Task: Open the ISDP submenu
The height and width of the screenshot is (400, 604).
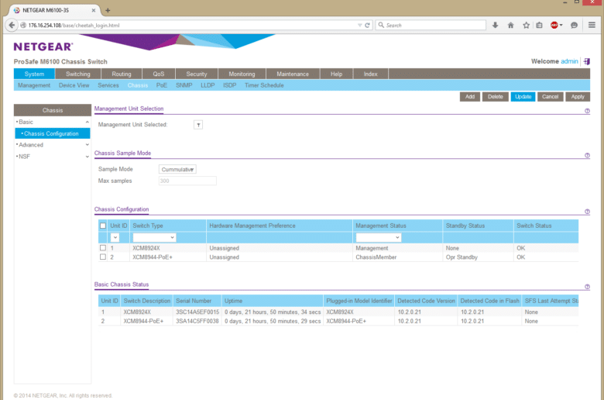Action: 229,85
